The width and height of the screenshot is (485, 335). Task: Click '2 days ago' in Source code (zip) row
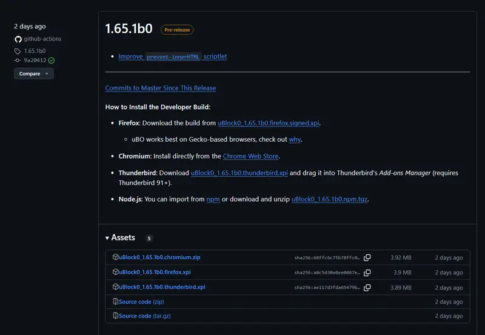[449, 302]
